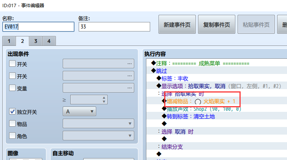Click the 粘贴事件页 button
The image size is (287, 160).
(256, 25)
